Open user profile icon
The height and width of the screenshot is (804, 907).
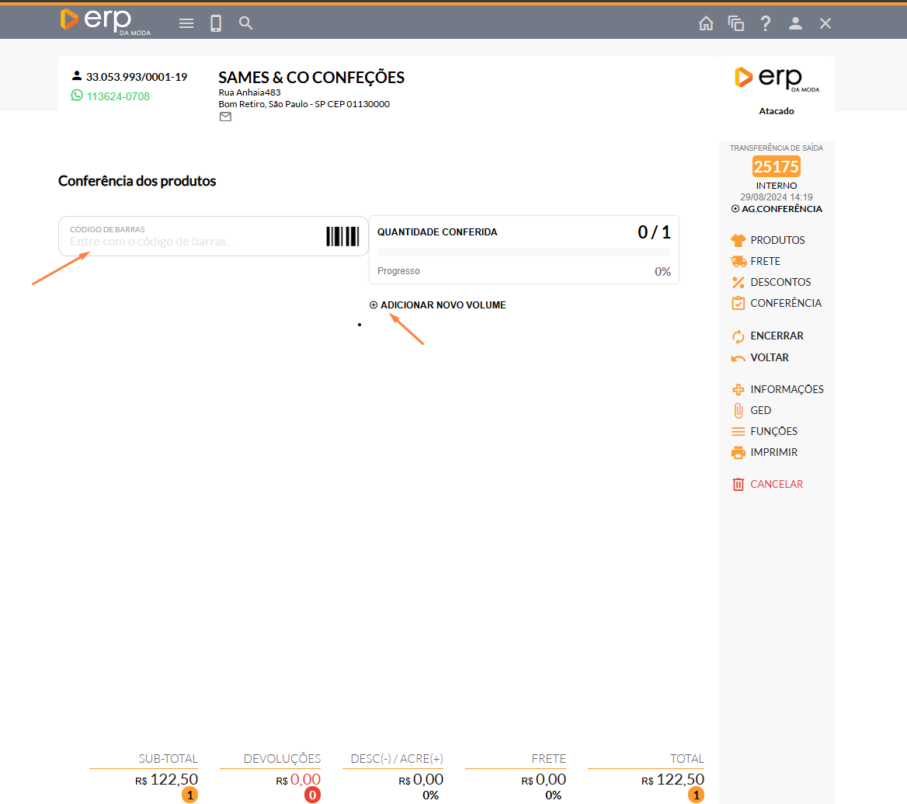coord(795,23)
